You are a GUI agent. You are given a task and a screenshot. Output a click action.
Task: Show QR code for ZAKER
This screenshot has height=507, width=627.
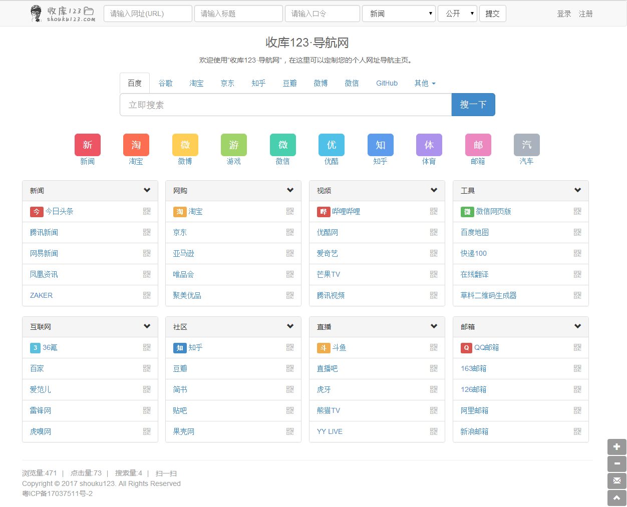click(x=147, y=295)
